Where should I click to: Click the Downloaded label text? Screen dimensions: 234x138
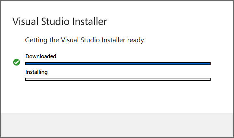coord(41,56)
